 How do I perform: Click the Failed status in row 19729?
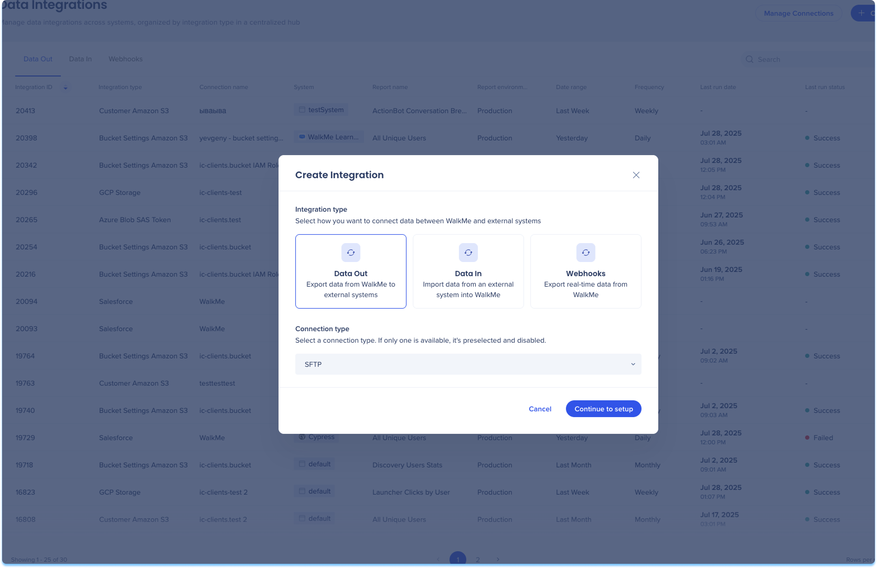coord(819,438)
